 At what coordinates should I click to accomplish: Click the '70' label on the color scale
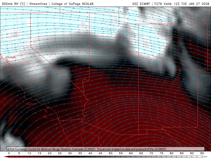(x=151, y=153)
